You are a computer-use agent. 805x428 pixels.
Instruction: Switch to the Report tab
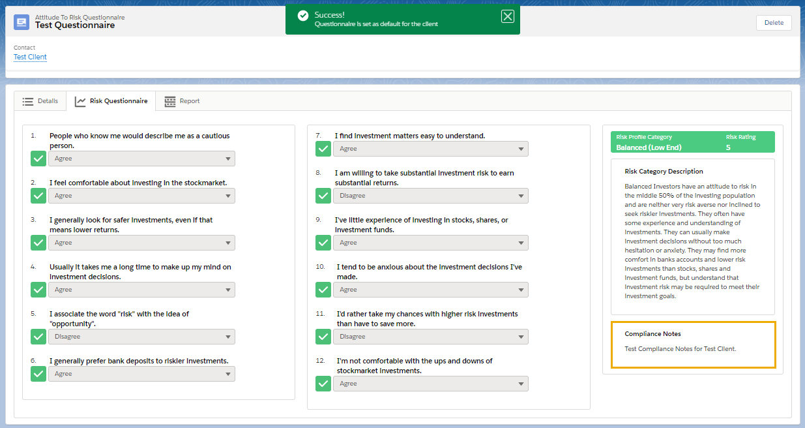tap(183, 101)
